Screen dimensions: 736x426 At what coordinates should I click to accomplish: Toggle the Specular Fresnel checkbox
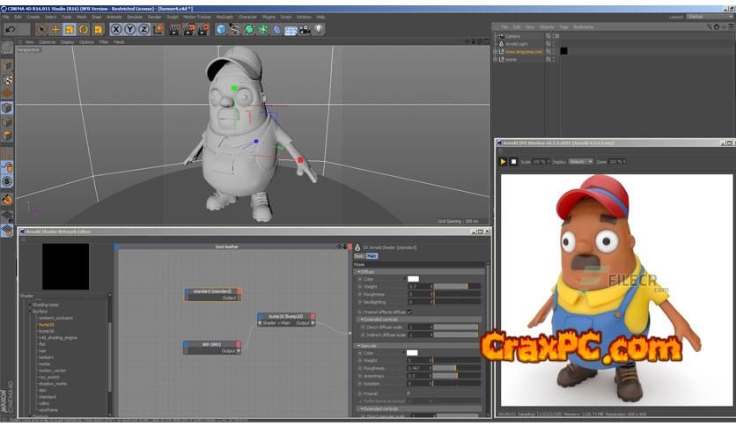click(x=408, y=393)
